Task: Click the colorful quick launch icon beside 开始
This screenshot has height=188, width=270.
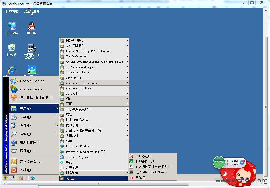Action: click(21, 178)
